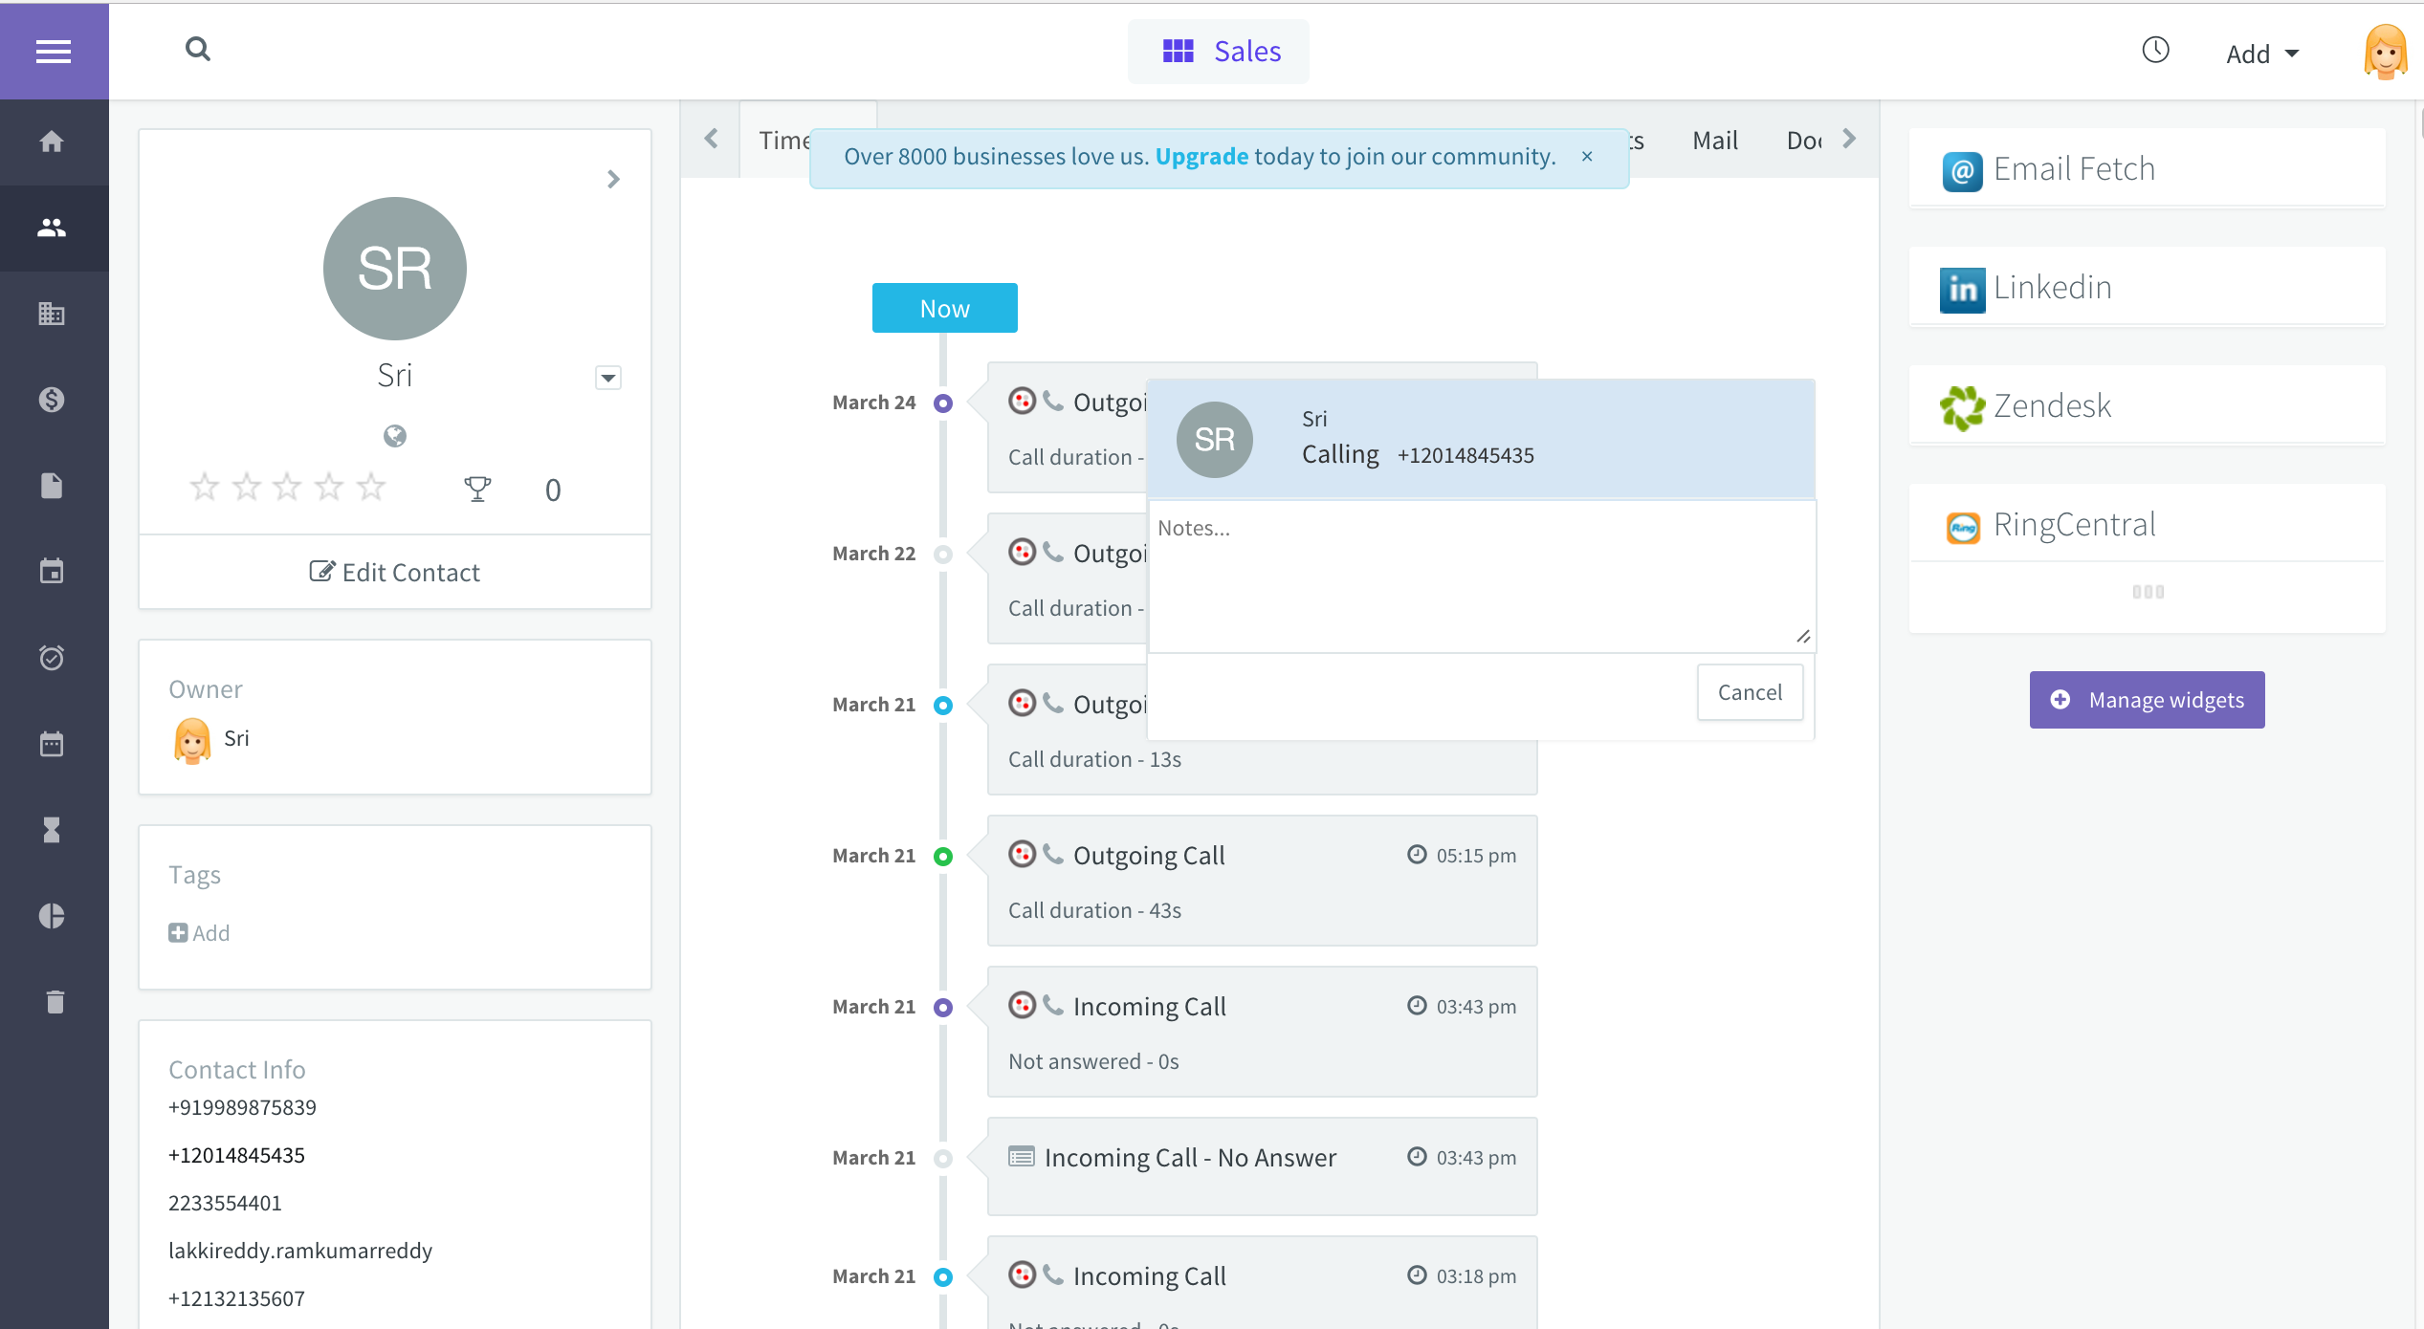Switch to the Mail tab
The width and height of the screenshot is (2424, 1329).
[1714, 141]
